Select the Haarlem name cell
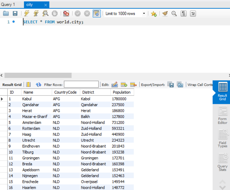Viewport: 230px width, 190px height. pos(37,187)
